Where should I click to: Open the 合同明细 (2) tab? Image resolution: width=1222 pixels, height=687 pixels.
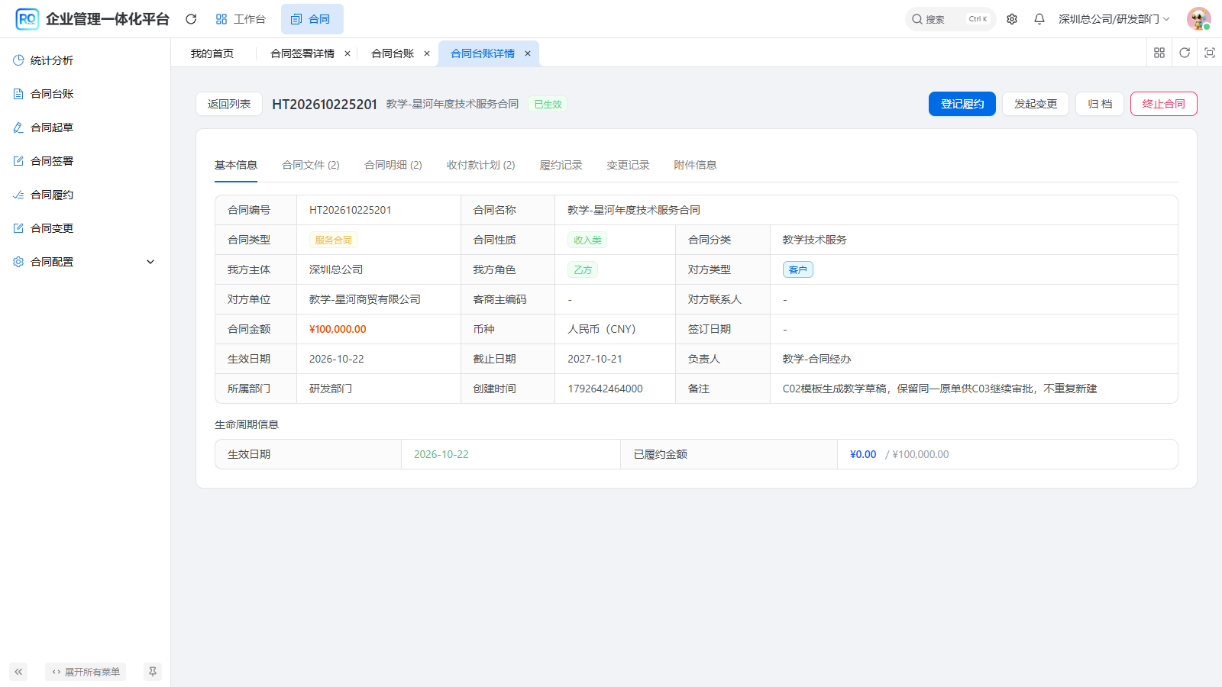point(393,165)
